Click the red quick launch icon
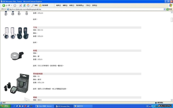The height and width of the screenshot is (108, 173). [25, 106]
